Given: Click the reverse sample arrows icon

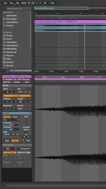Looking at the screenshot, I should point(24,141).
